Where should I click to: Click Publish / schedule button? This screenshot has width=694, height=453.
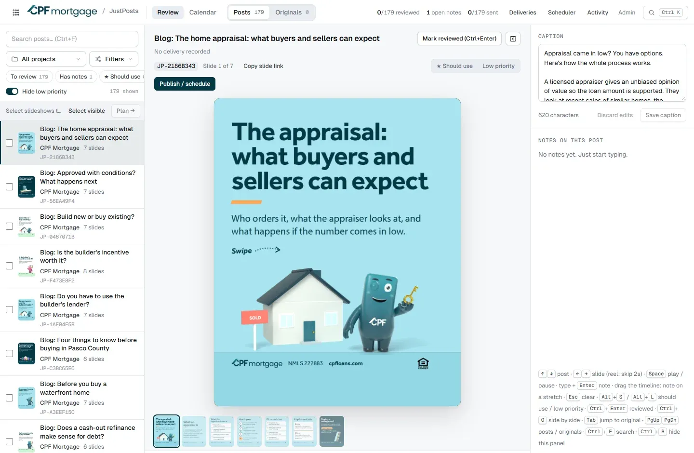click(x=185, y=84)
